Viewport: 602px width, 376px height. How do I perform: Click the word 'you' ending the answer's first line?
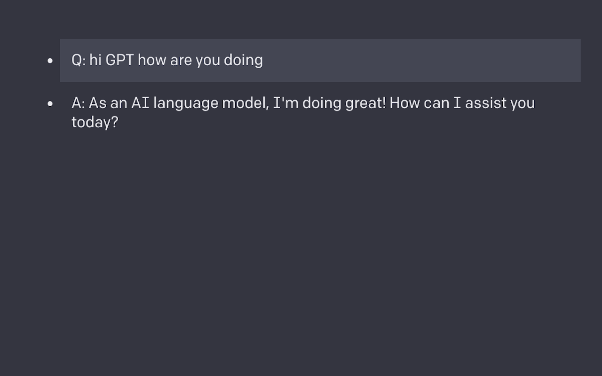click(523, 104)
